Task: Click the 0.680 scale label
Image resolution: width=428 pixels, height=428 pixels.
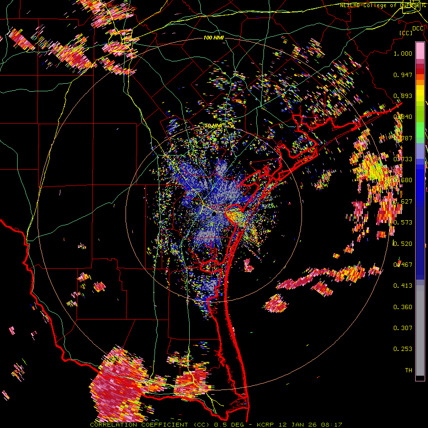Action: pos(403,180)
